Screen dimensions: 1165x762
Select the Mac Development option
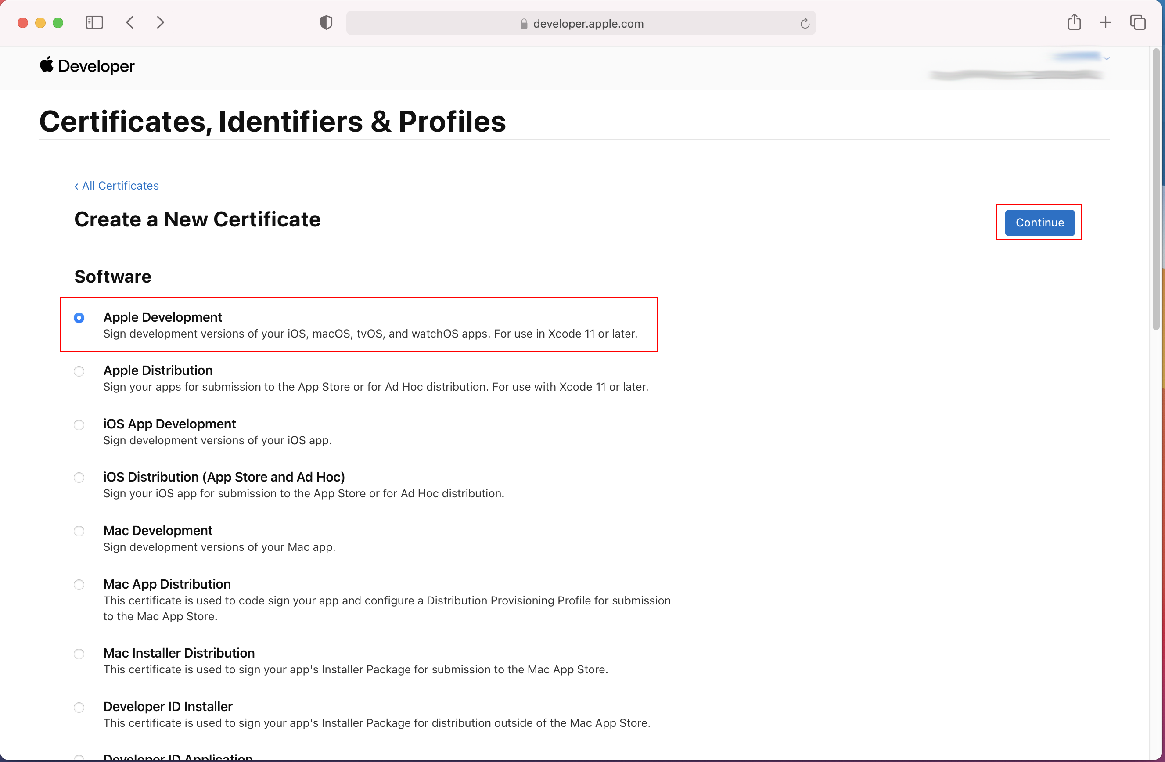[79, 531]
